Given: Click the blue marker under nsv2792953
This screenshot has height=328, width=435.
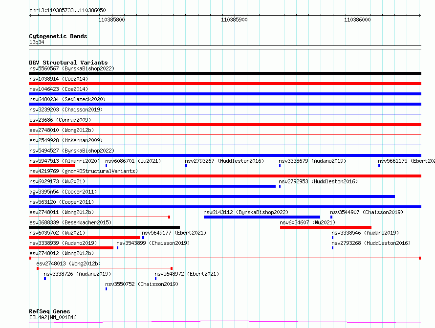Looking at the screenshot, I should tap(280, 186).
